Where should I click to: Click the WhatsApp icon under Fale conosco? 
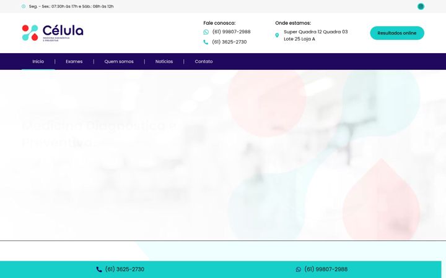[x=206, y=32]
